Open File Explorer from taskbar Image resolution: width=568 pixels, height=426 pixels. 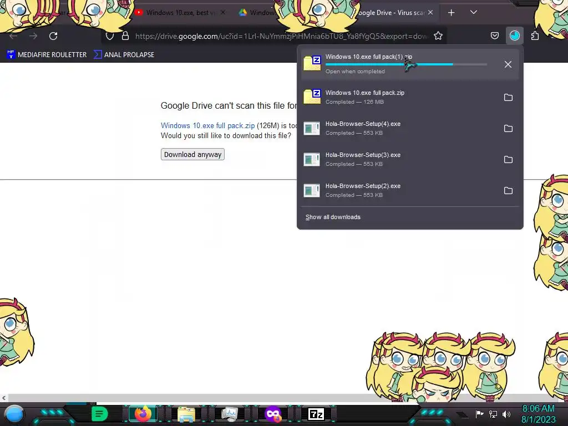(186, 414)
